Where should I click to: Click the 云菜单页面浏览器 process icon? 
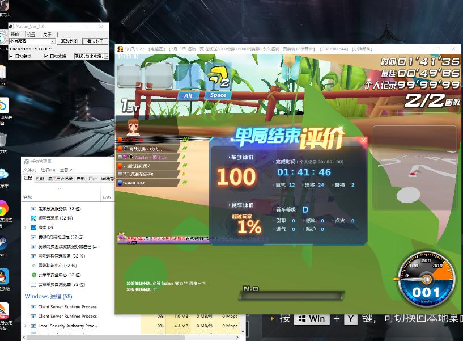coord(33,284)
